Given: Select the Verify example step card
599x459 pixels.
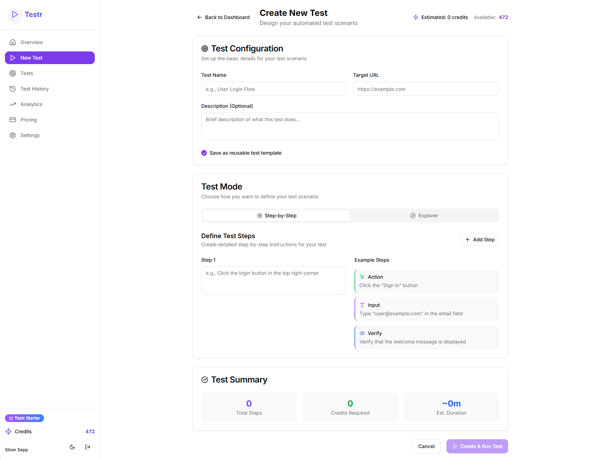Looking at the screenshot, I should (427, 337).
